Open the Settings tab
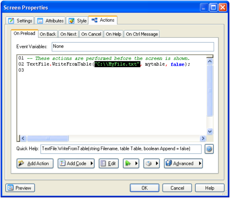The image size is (230, 198). [x=20, y=21]
